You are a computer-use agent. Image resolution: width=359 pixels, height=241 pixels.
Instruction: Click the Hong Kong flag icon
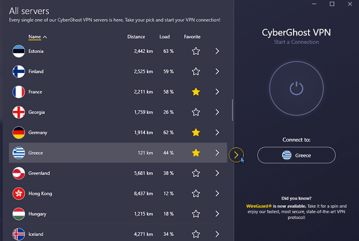(19, 193)
